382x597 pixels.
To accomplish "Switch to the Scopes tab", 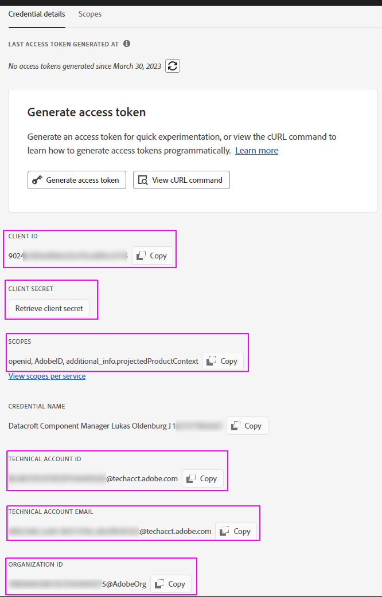I will [90, 14].
